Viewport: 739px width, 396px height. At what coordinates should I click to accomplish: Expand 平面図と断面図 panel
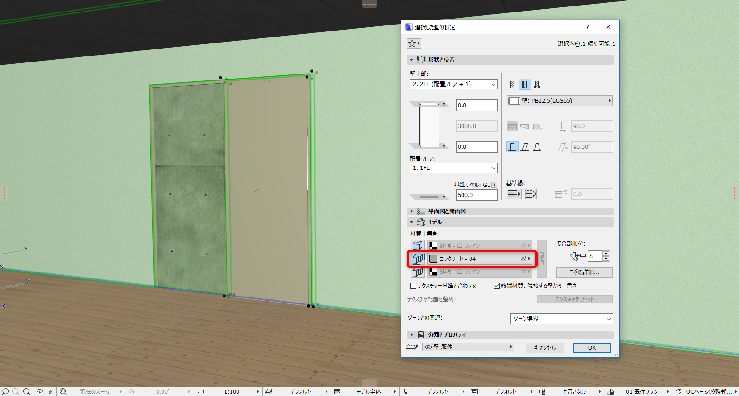pyautogui.click(x=411, y=211)
